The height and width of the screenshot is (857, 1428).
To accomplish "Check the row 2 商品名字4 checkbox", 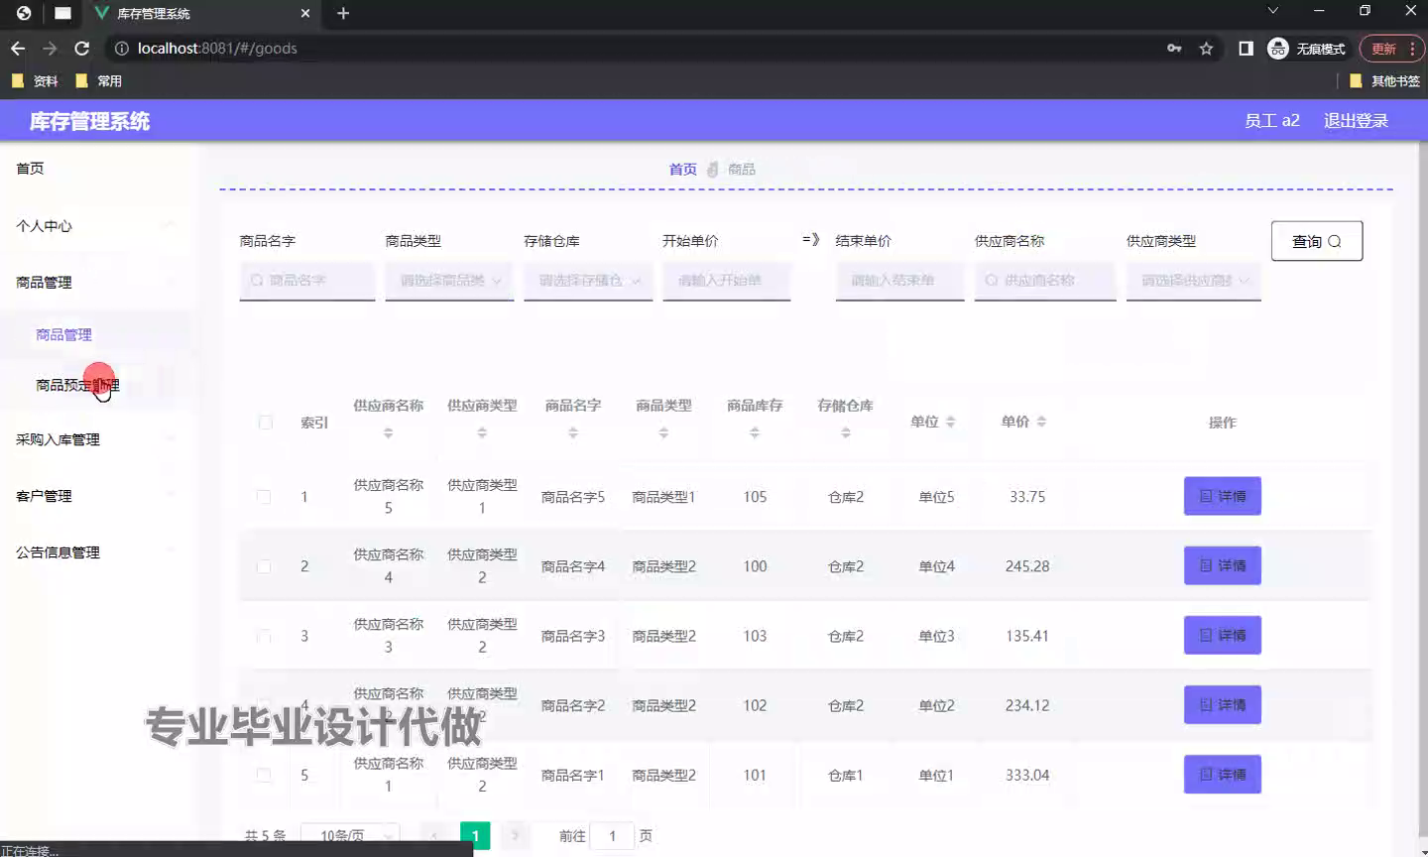I will (x=264, y=566).
